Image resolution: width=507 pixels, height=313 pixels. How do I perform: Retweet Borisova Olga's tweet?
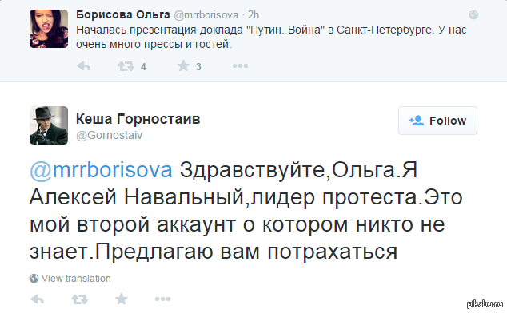pyautogui.click(x=126, y=66)
